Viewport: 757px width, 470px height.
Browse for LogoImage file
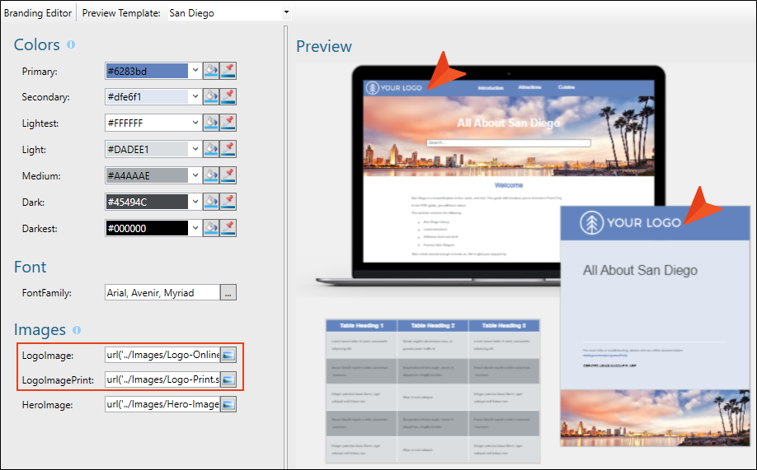[228, 355]
